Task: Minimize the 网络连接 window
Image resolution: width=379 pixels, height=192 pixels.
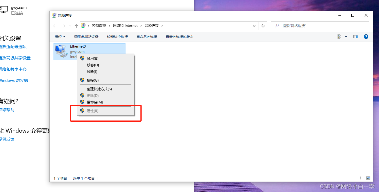Action: click(340, 15)
